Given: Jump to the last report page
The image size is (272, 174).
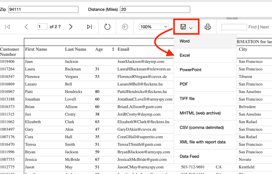Looking at the screenshot, I should click(89, 27).
